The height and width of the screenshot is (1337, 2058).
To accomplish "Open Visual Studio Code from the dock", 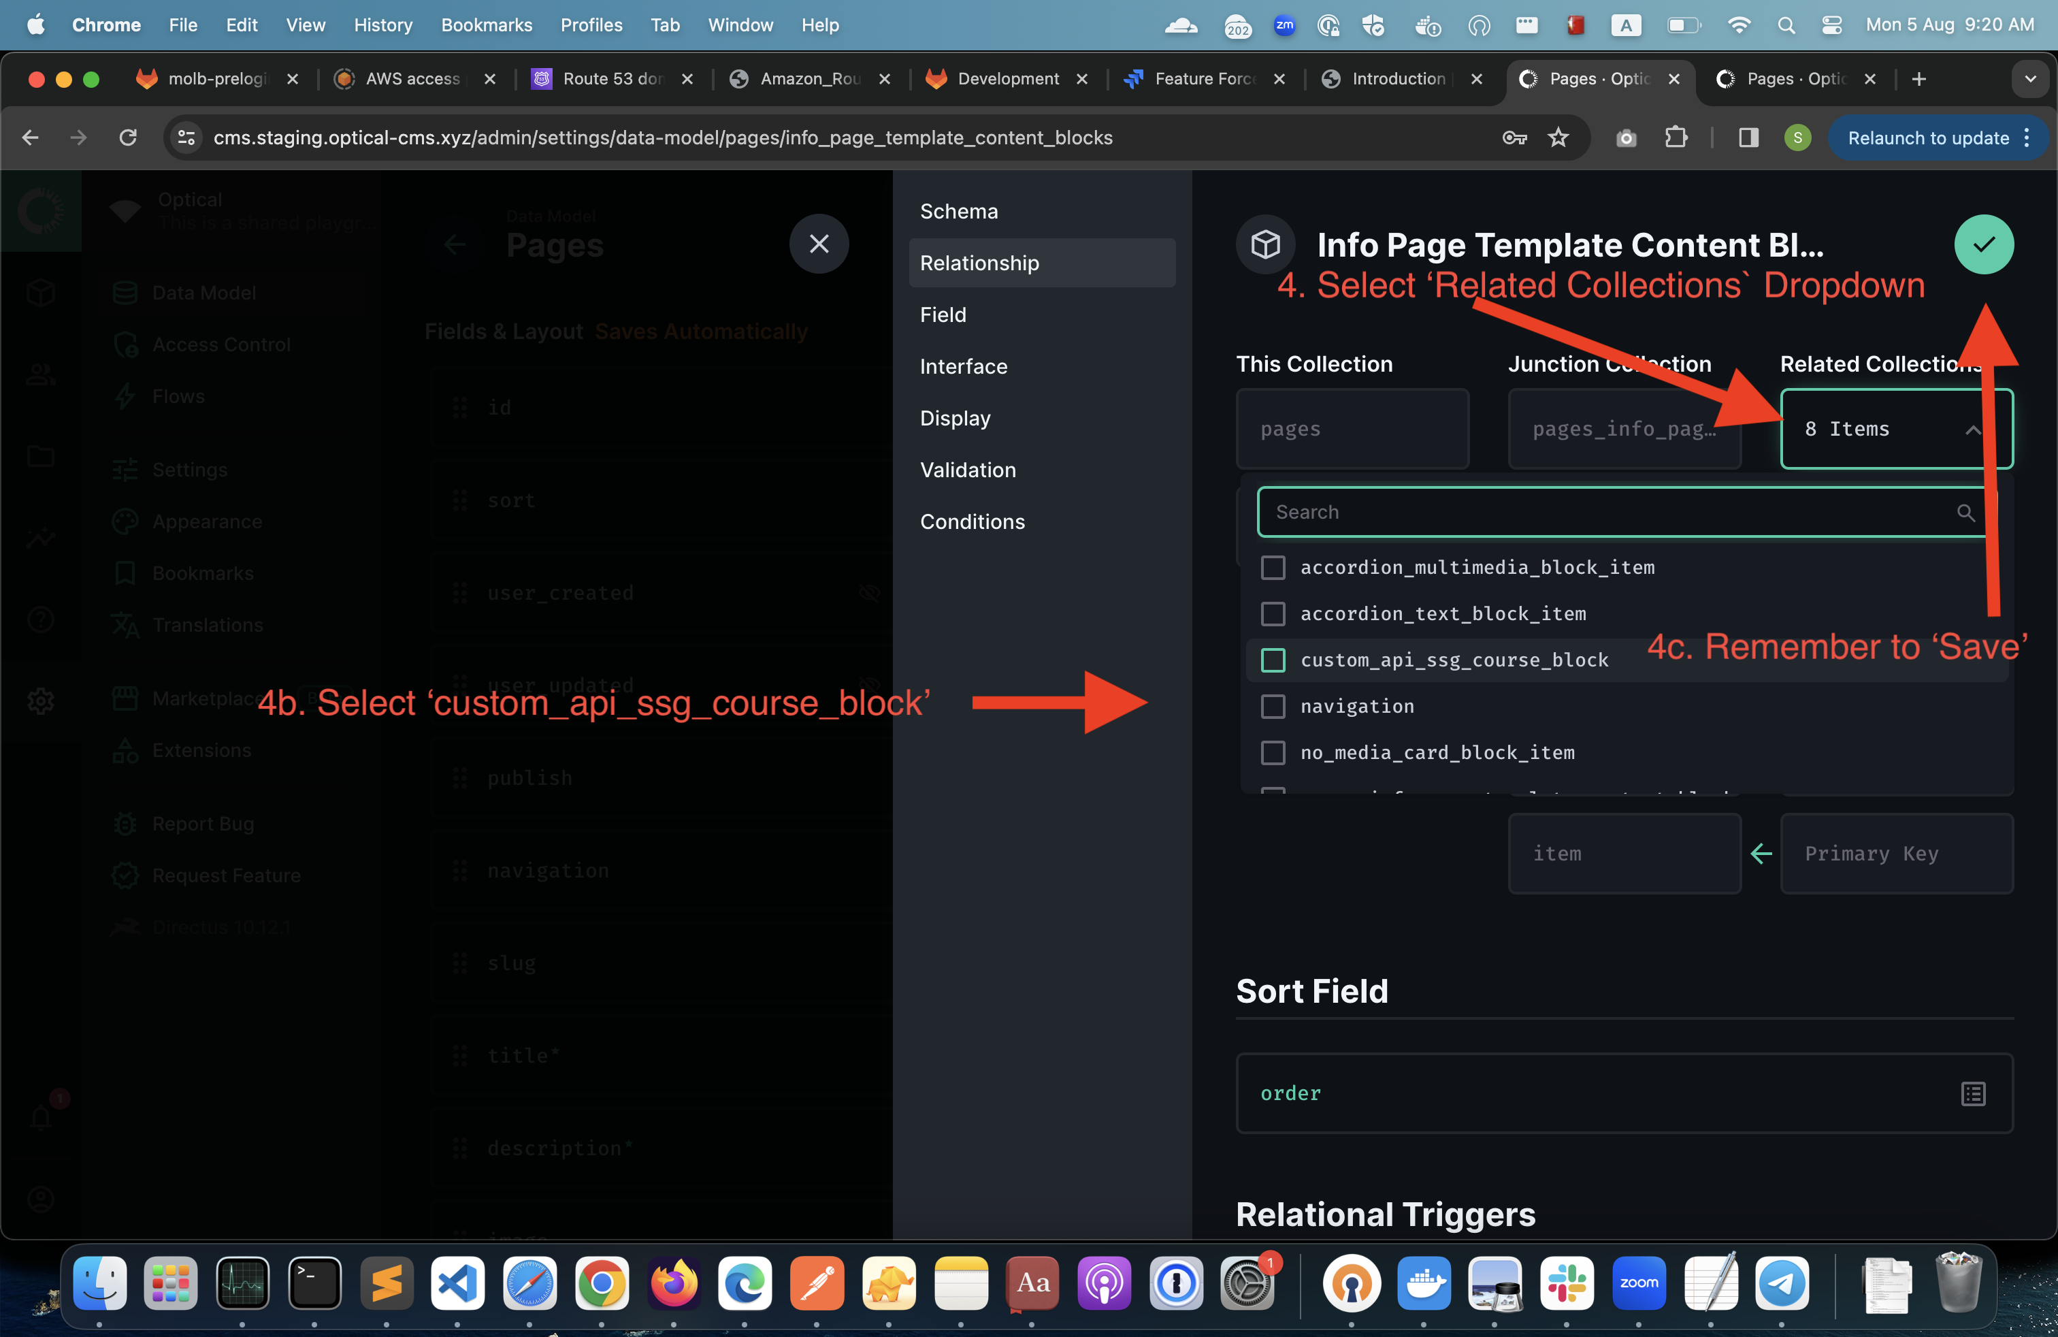I will pos(457,1283).
